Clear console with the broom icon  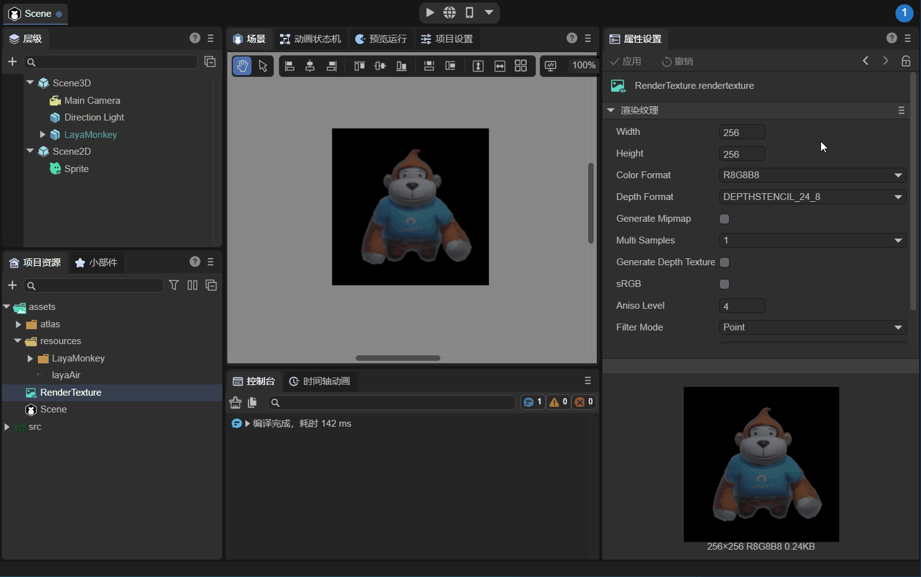(x=235, y=402)
